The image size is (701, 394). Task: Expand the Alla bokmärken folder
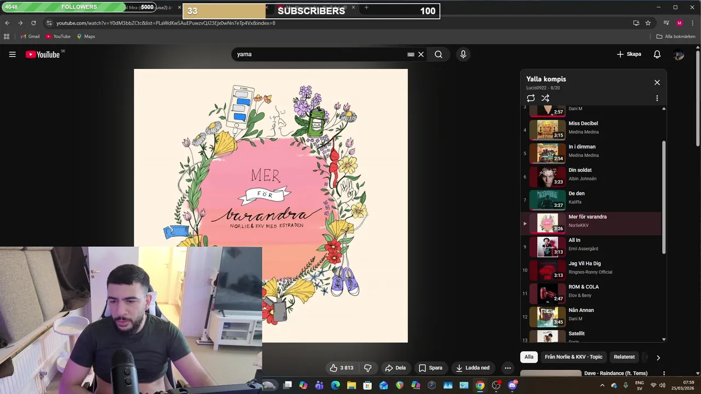coord(676,36)
